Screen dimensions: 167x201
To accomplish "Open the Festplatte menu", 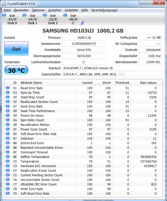I will coord(71,10).
